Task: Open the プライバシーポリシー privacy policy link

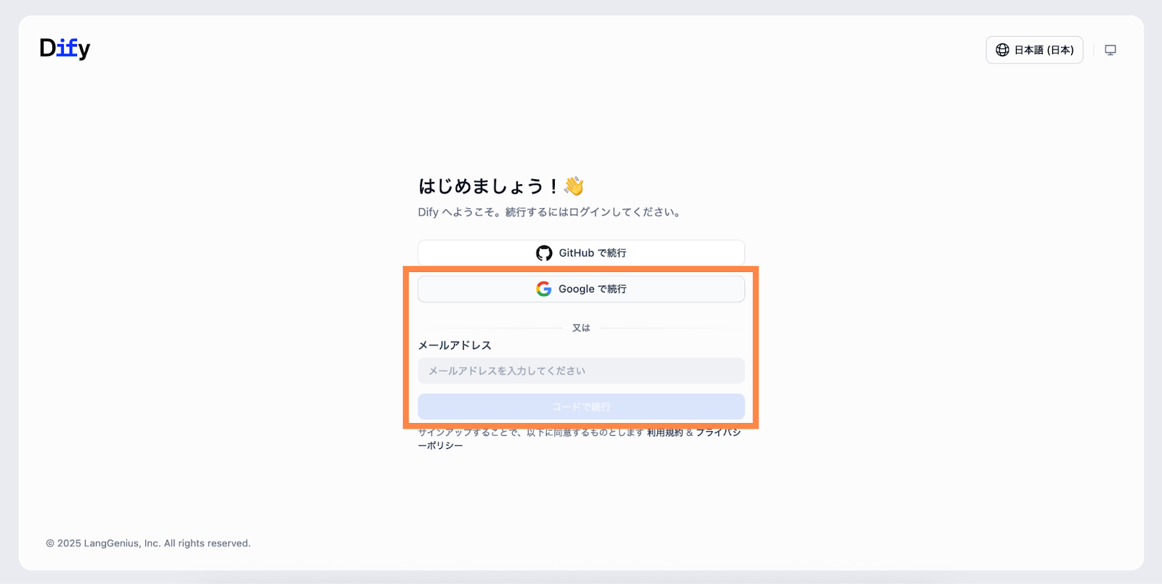Action: [718, 432]
